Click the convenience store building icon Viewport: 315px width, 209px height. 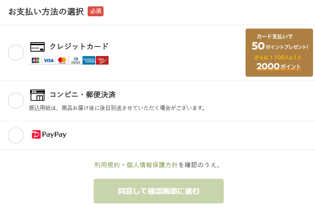tap(37, 95)
